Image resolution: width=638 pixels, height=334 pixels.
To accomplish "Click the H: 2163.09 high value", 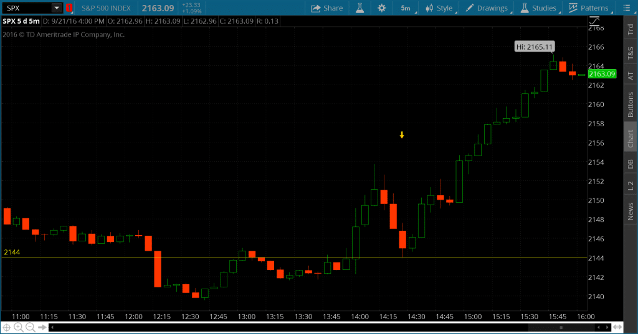I will click(163, 21).
